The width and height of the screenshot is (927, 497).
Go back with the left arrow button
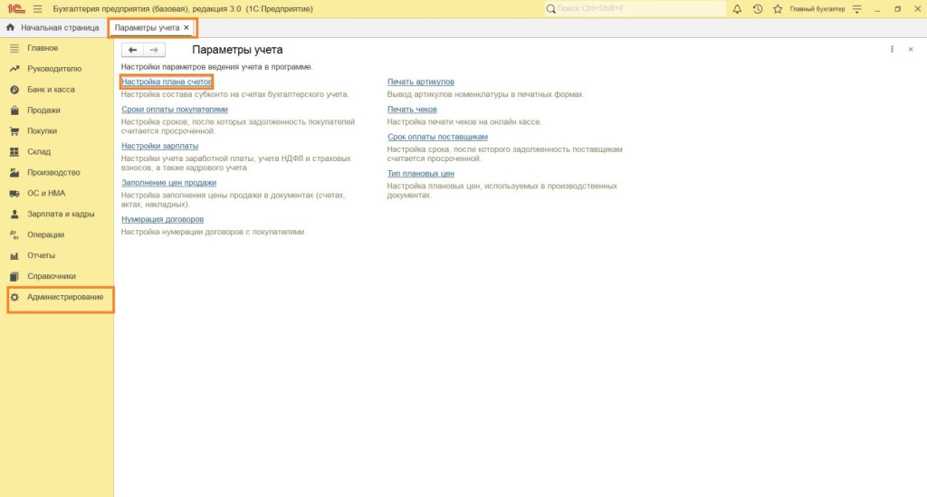(132, 50)
